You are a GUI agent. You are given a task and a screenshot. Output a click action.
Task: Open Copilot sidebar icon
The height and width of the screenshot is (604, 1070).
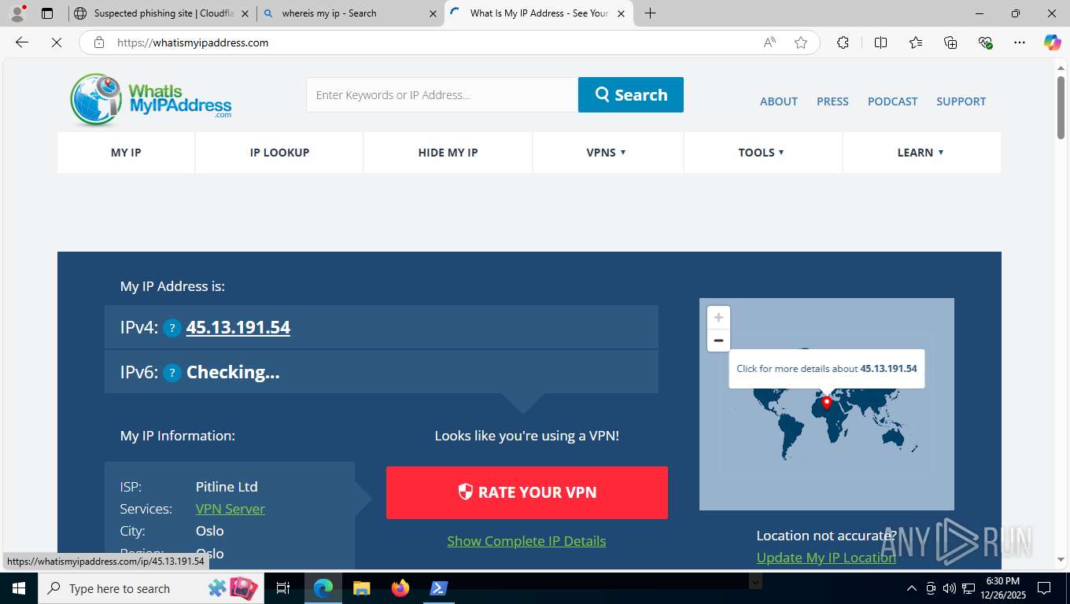pos(1052,42)
